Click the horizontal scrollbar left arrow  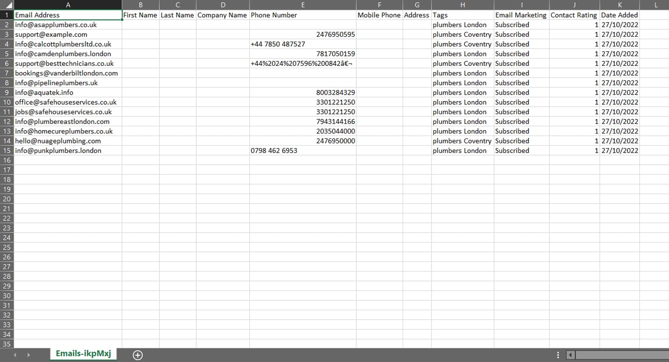[x=570, y=355]
